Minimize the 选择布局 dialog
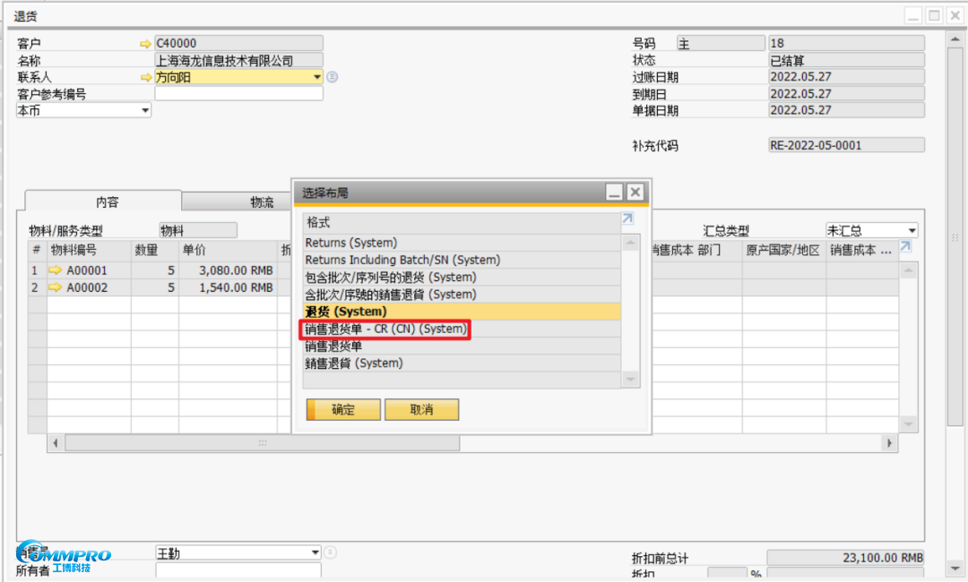This screenshot has width=968, height=582. point(614,193)
